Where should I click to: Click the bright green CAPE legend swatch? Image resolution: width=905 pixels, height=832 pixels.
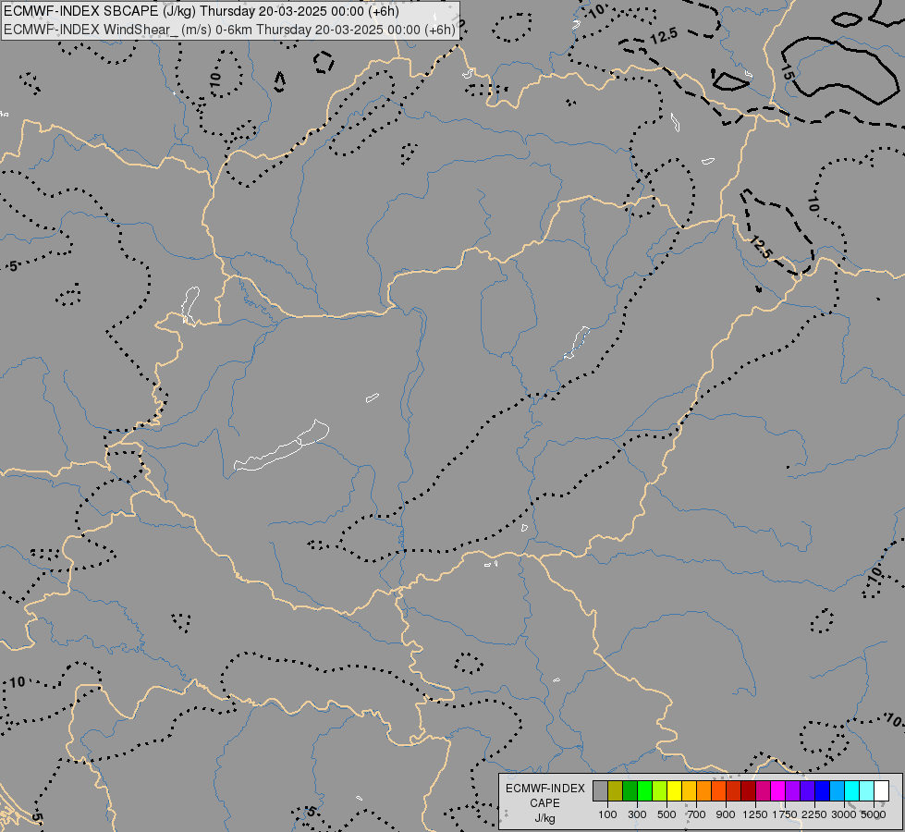click(644, 790)
